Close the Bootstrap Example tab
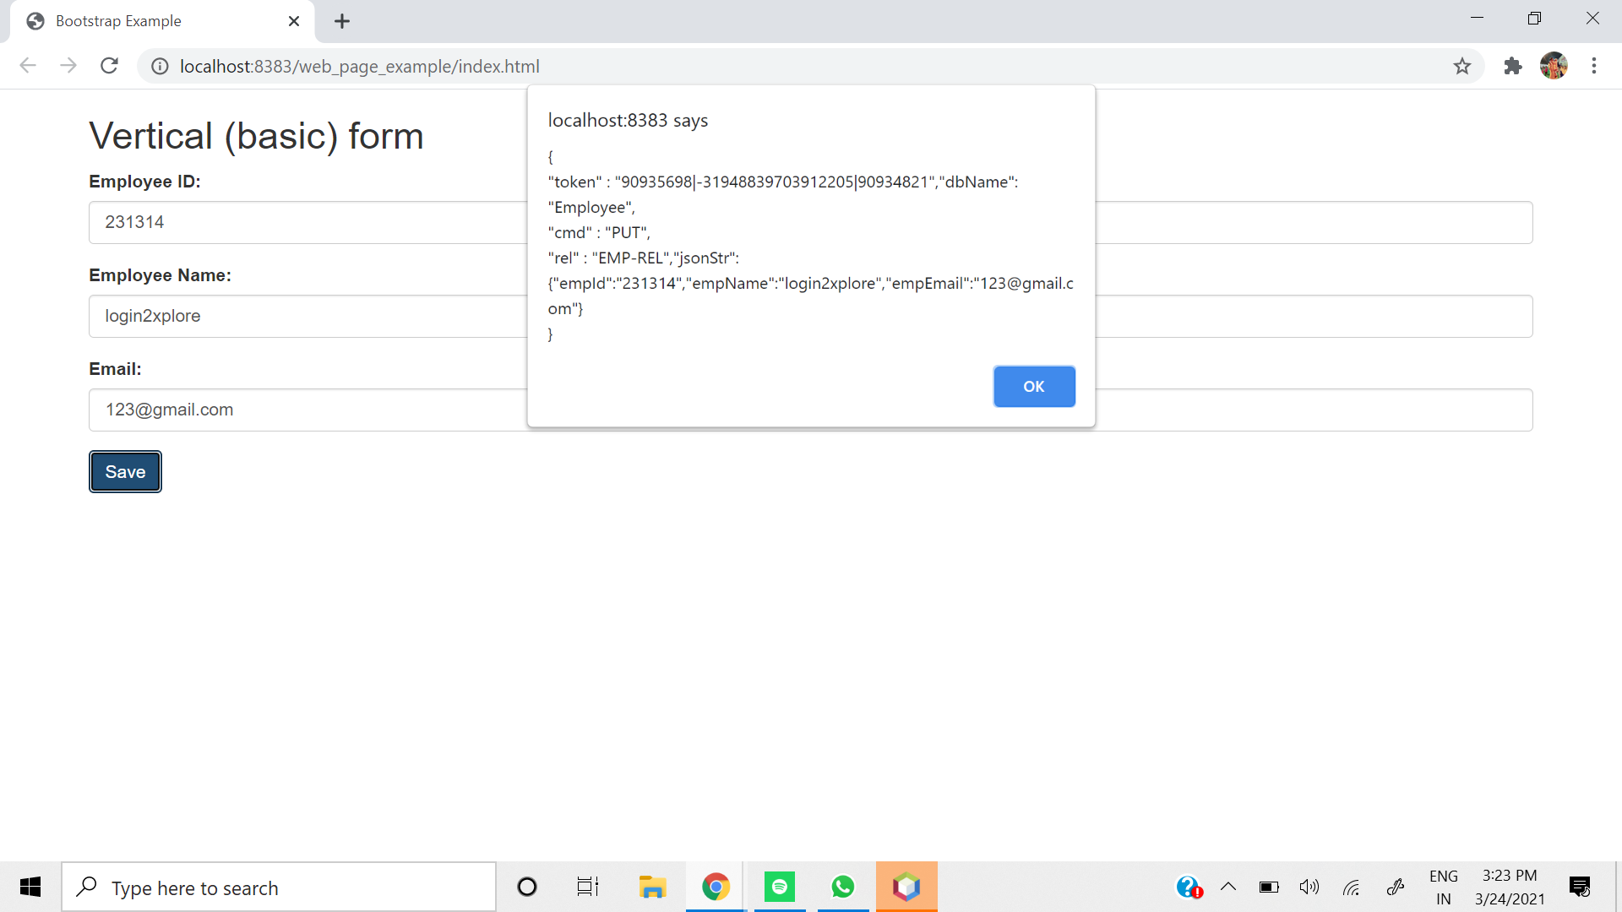The width and height of the screenshot is (1622, 912). (x=294, y=21)
